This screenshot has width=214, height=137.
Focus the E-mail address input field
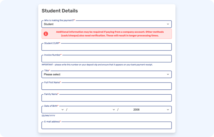pos(107,125)
